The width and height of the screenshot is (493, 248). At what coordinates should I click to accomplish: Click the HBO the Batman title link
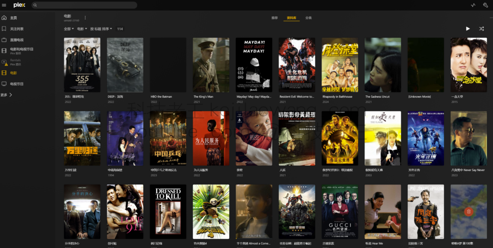pos(161,97)
